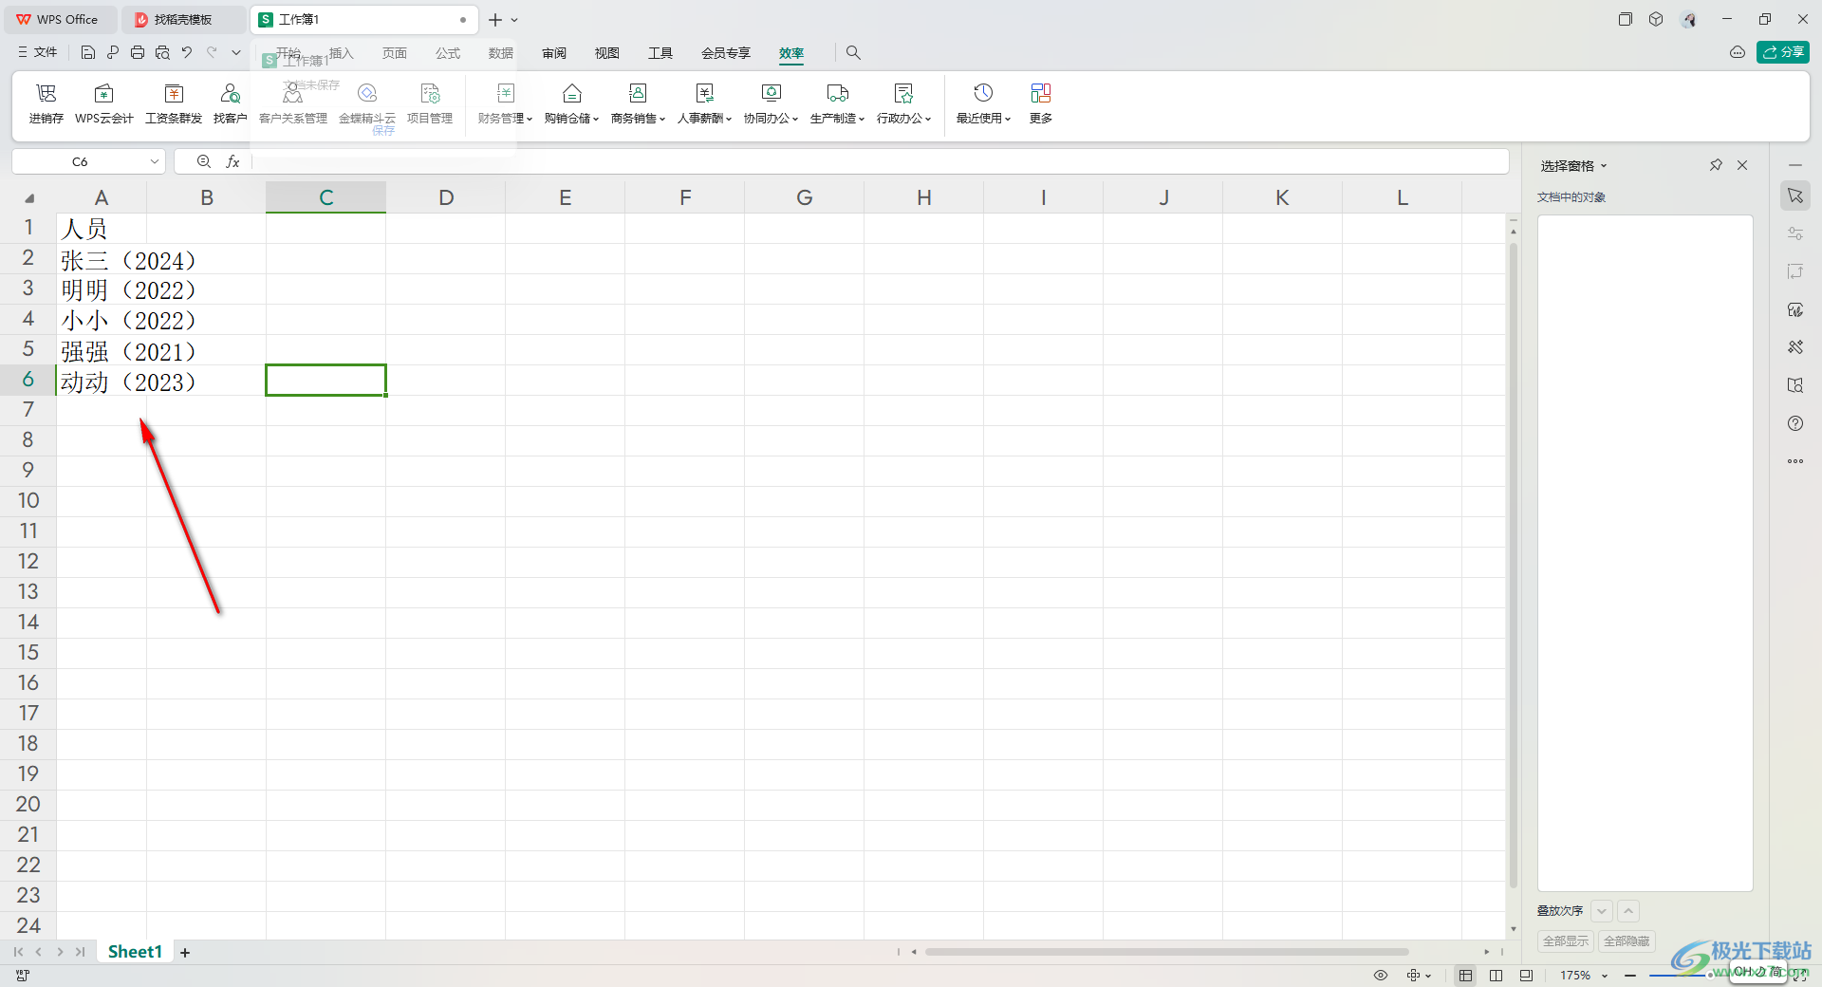
Task: Move object down in stacking order
Action: (1602, 911)
